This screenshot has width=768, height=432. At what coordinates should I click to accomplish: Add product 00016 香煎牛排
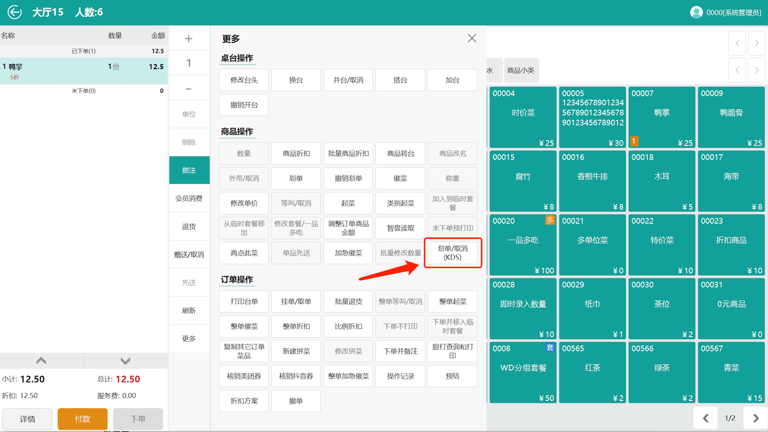592,181
